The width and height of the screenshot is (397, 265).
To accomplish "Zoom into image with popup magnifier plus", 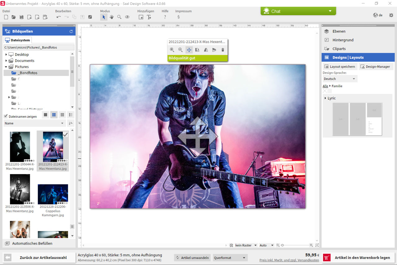I will pos(172,50).
